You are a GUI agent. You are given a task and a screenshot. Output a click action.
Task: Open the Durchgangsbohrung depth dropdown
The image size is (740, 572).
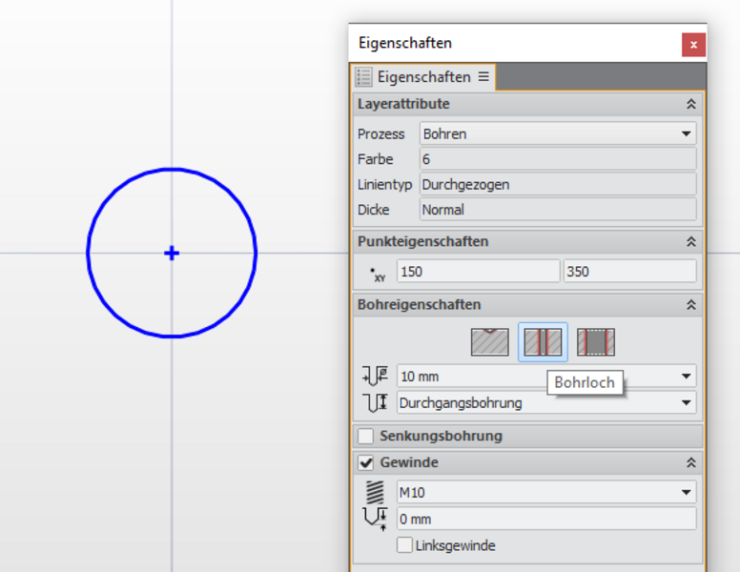pyautogui.click(x=546, y=403)
